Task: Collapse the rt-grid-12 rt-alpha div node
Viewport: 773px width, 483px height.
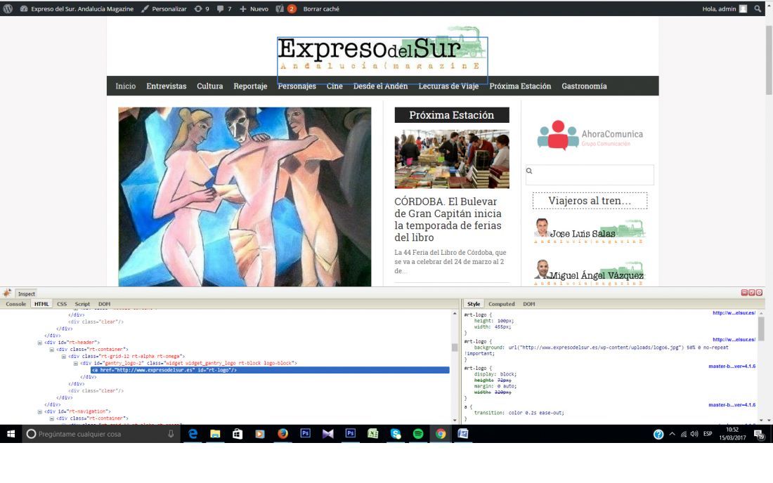Action: pyautogui.click(x=63, y=357)
